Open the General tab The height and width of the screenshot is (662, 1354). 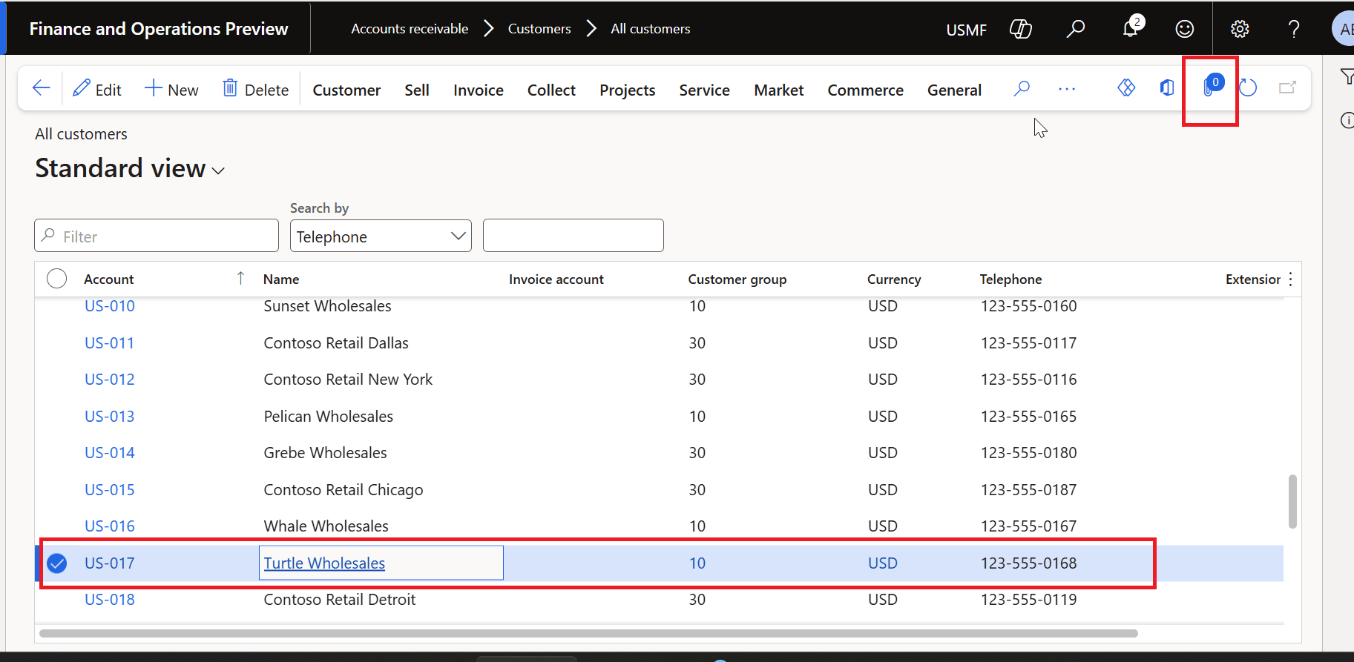coord(954,90)
